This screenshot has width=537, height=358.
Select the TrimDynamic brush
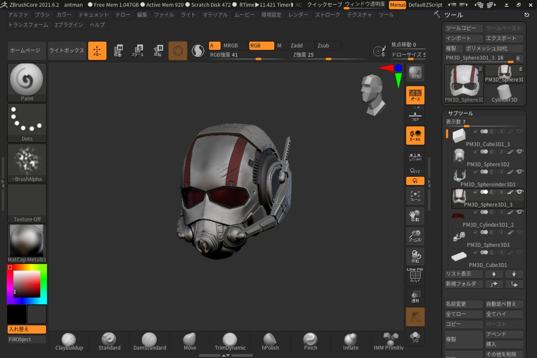click(230, 341)
